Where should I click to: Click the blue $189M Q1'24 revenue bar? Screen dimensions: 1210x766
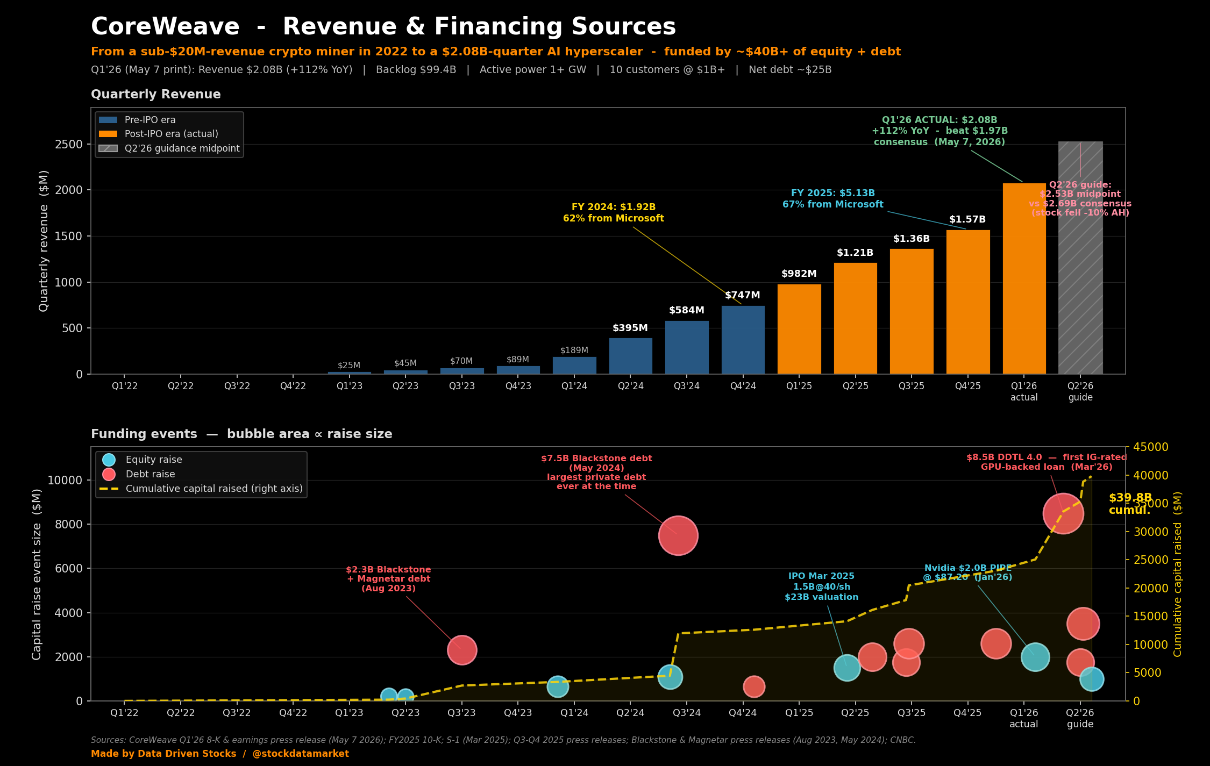(574, 365)
